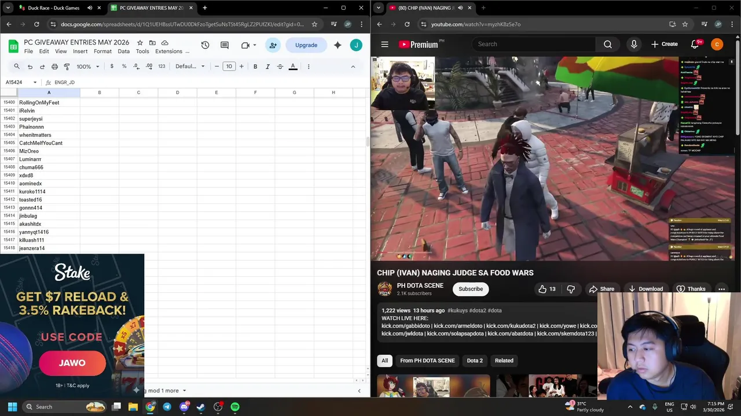741x416 pixels.
Task: Select the 'From PH DOTA SCENE' chip
Action: (427, 361)
